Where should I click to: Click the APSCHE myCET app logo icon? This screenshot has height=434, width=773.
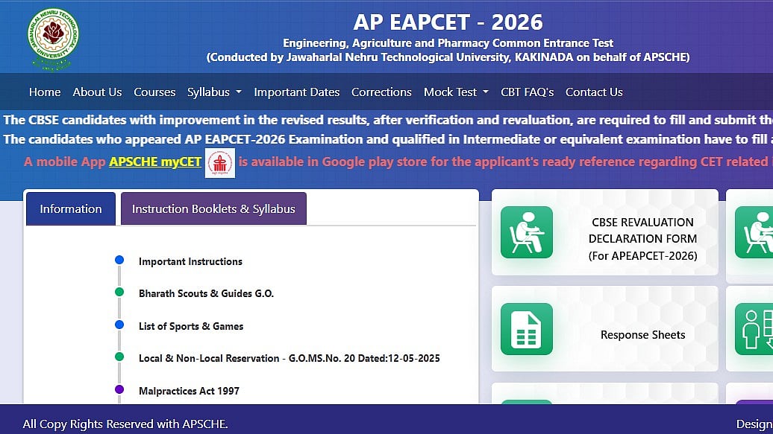(x=220, y=163)
